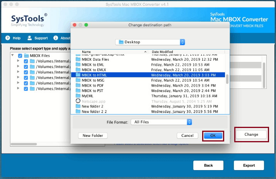Select the MBOX to EMLX folder name
This screenshot has width=276, height=179.
(94, 70)
